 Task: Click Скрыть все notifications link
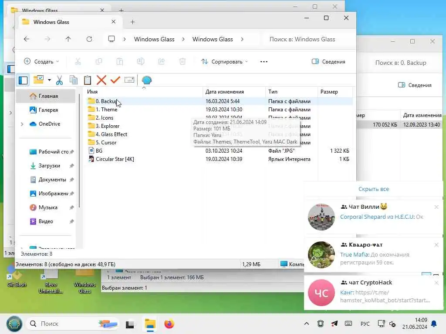[373, 189]
